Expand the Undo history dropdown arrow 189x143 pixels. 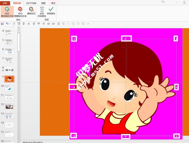coord(9,24)
